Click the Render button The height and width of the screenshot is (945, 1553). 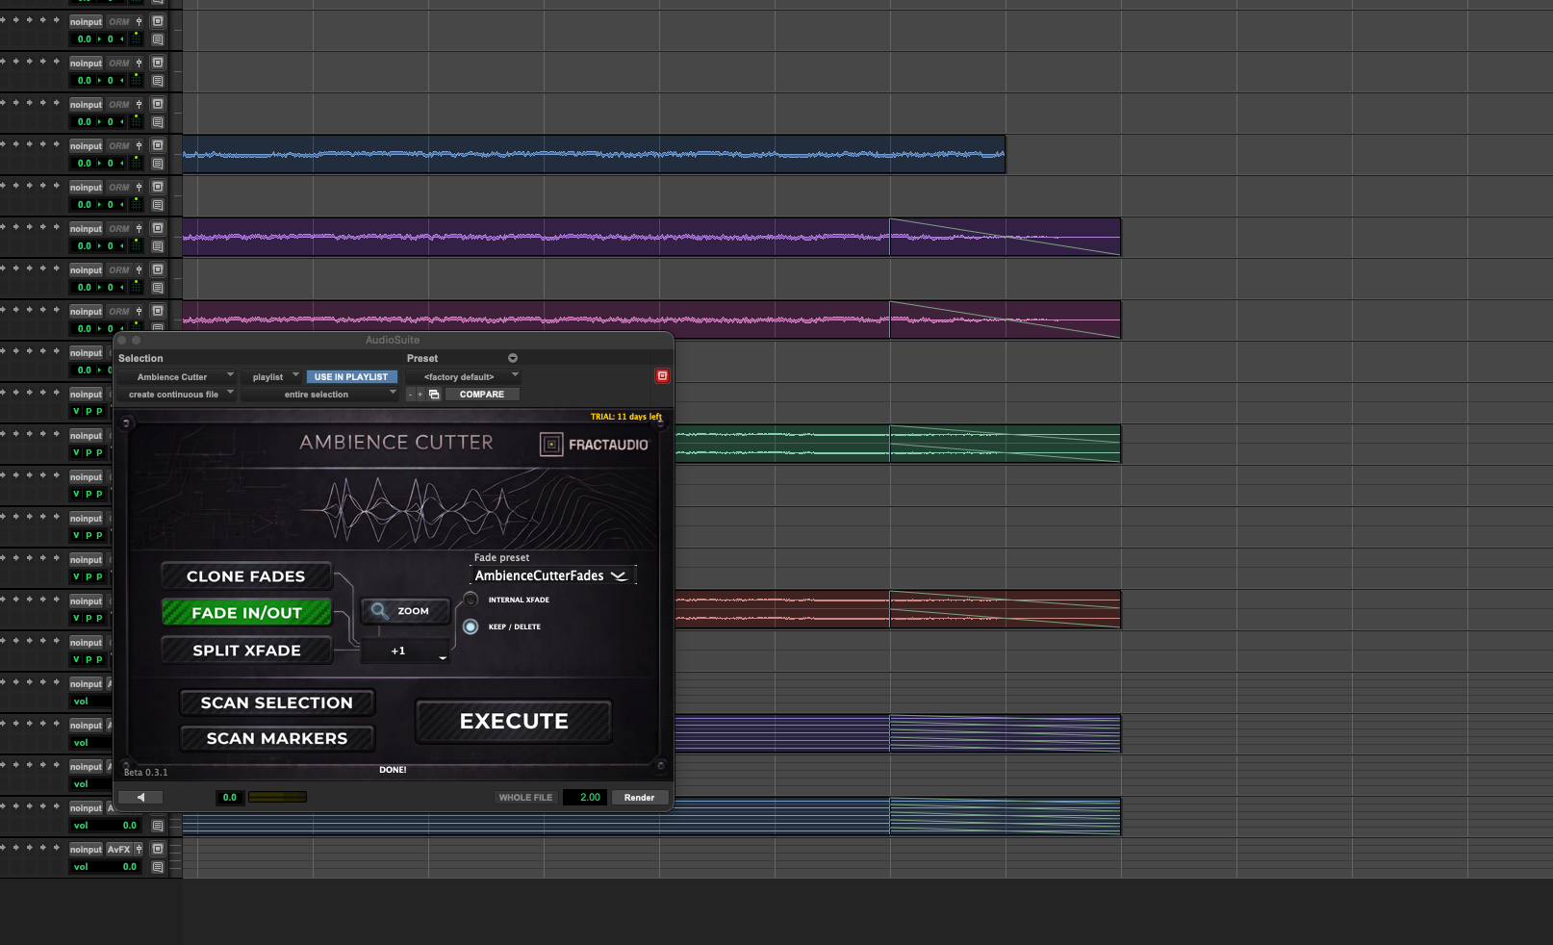(640, 797)
